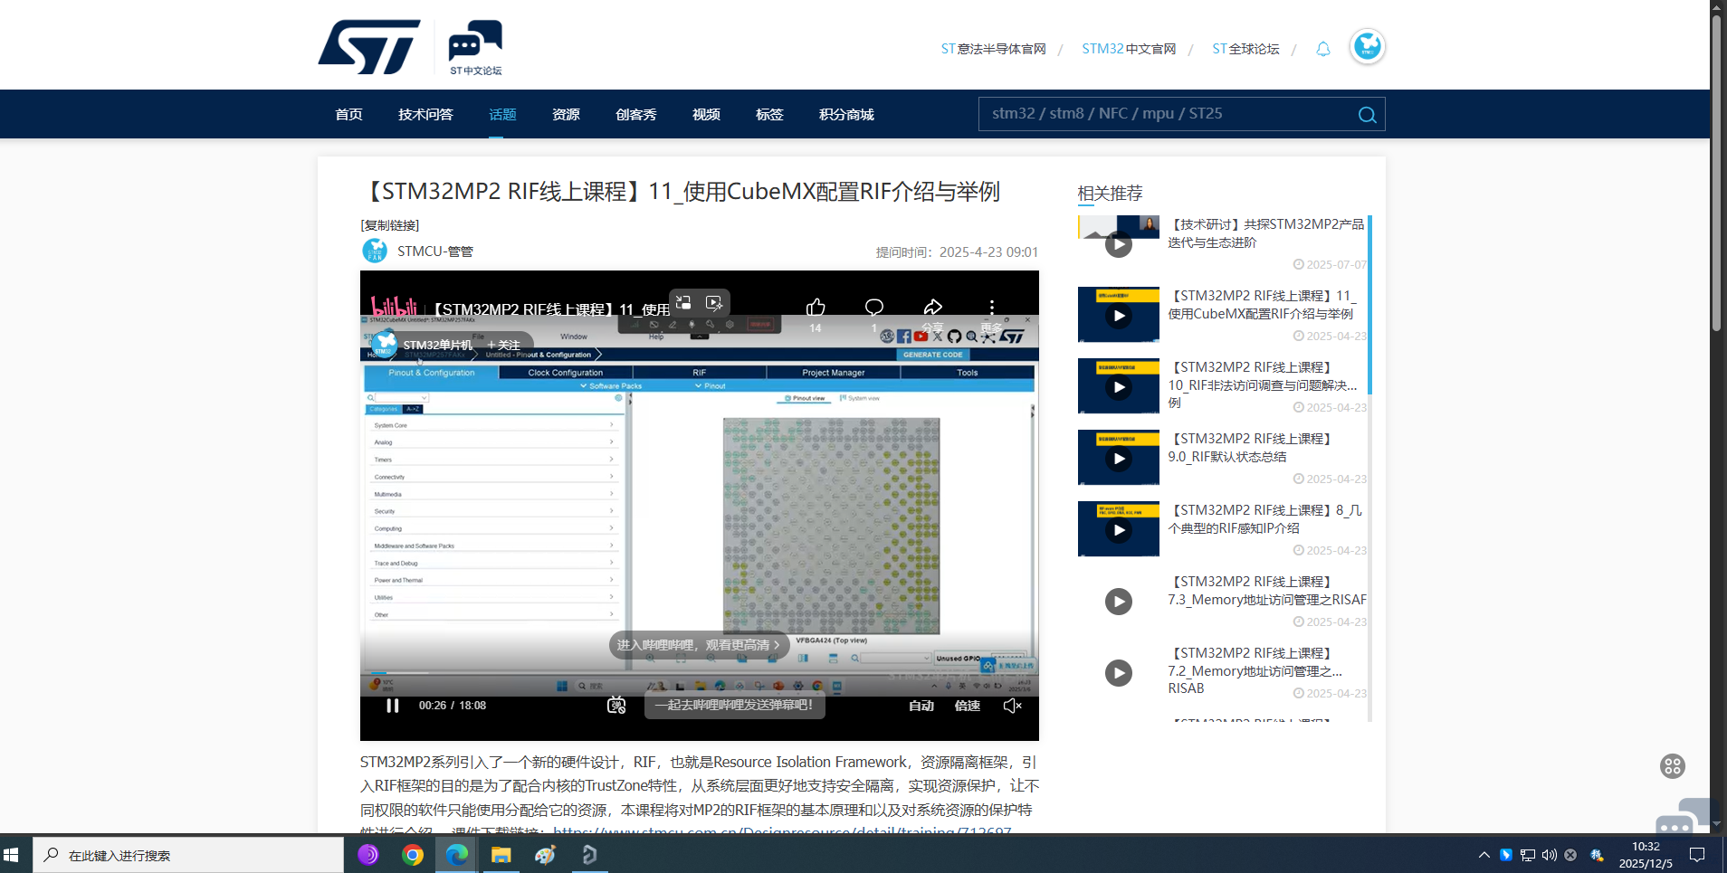Viewport: 1727px width, 873px height.
Task: Open video comments via speech bubble icon
Action: [x=873, y=308]
